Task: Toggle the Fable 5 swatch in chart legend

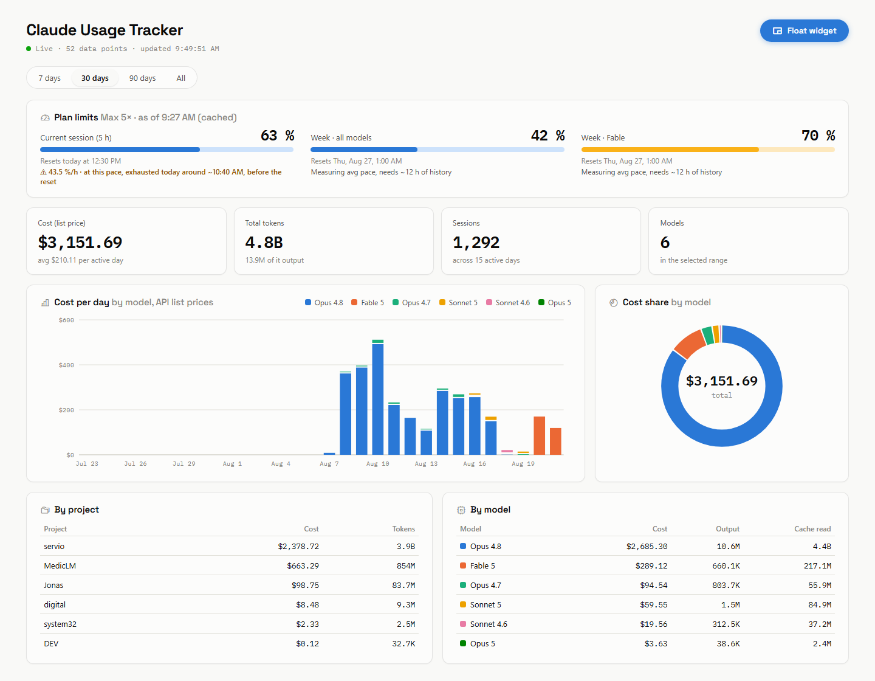Action: [x=354, y=303]
